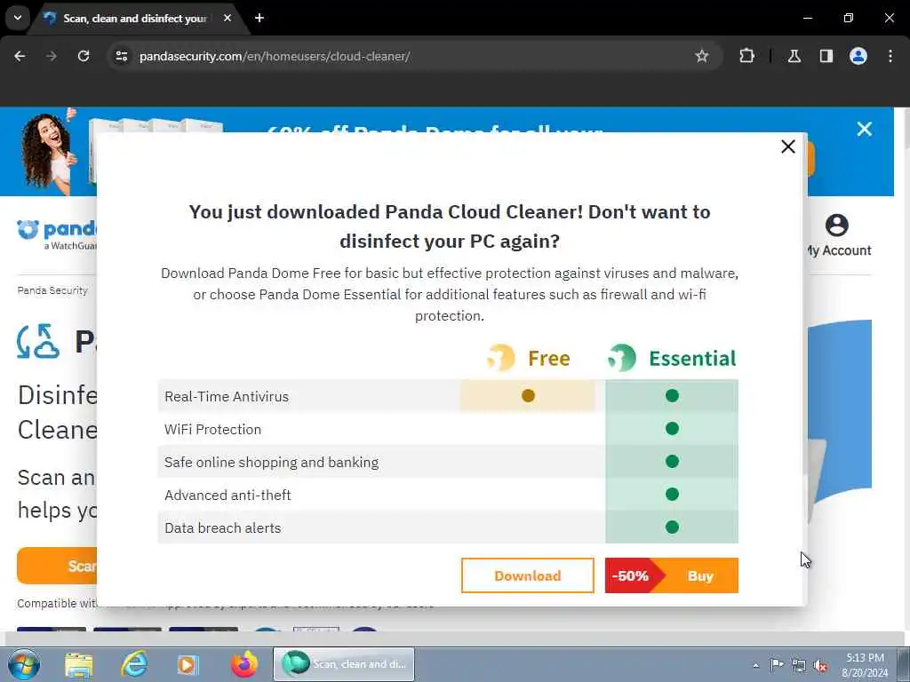Show hidden system tray icons
Viewport: 910px width, 682px height.
(755, 665)
